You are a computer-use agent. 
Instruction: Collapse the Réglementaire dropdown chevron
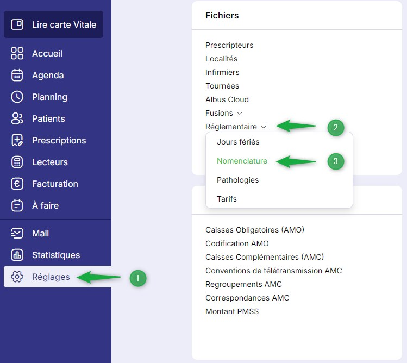coord(264,127)
